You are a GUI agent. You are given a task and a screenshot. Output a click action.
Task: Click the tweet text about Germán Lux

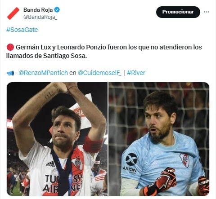click(104, 52)
